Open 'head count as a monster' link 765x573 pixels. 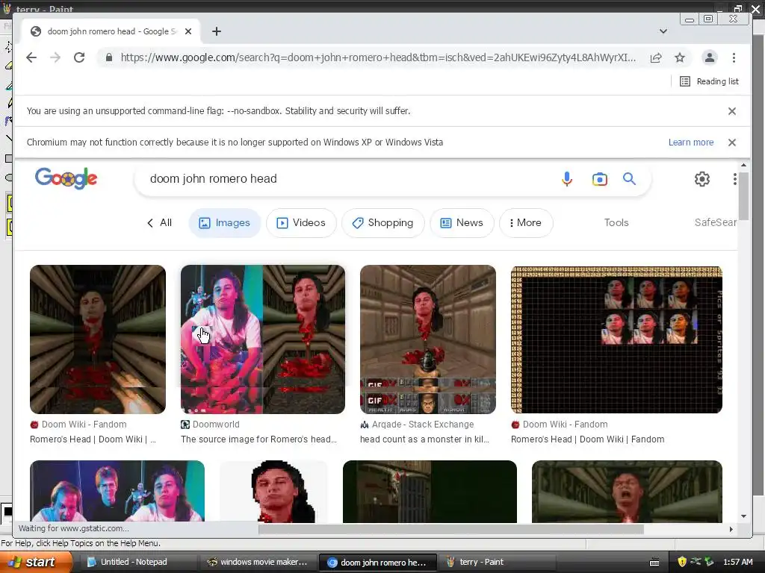pos(424,439)
